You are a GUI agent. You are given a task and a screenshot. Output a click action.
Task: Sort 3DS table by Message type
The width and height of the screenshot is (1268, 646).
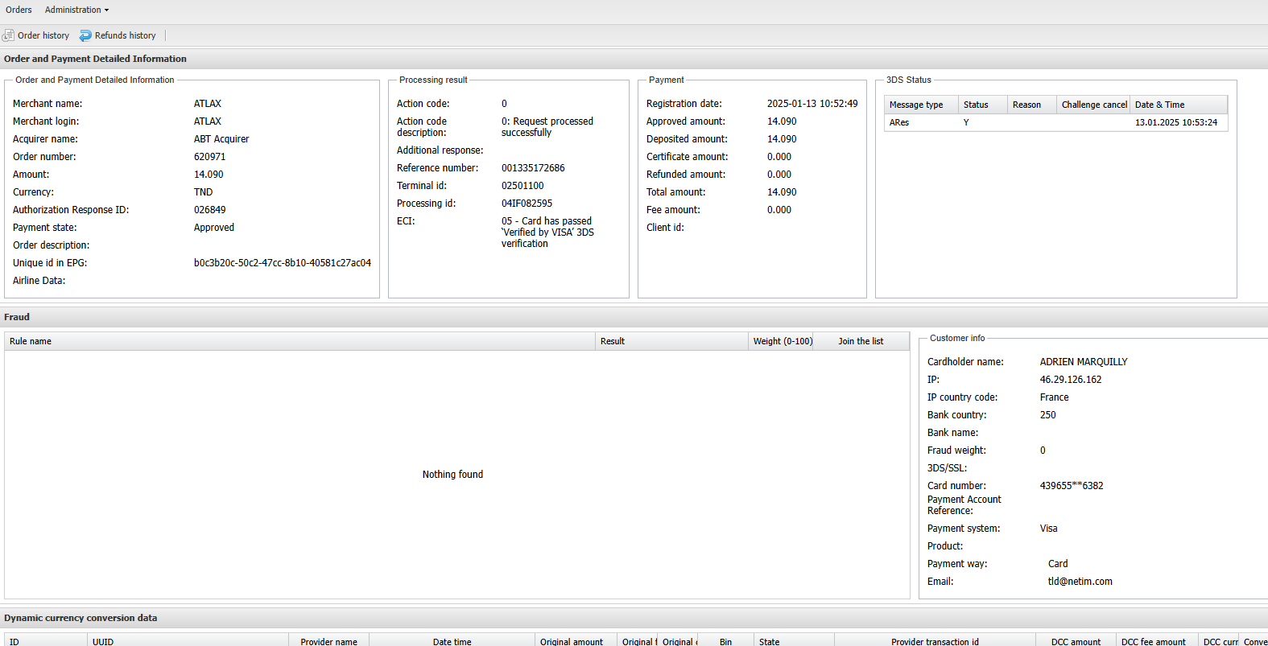point(916,105)
